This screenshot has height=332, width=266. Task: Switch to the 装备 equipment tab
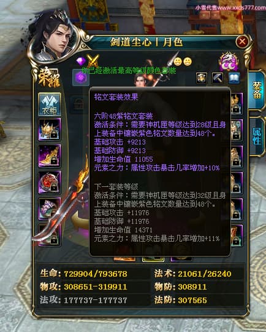click(x=257, y=90)
